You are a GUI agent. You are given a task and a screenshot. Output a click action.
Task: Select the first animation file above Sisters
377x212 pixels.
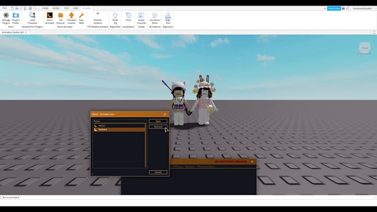tap(119, 126)
